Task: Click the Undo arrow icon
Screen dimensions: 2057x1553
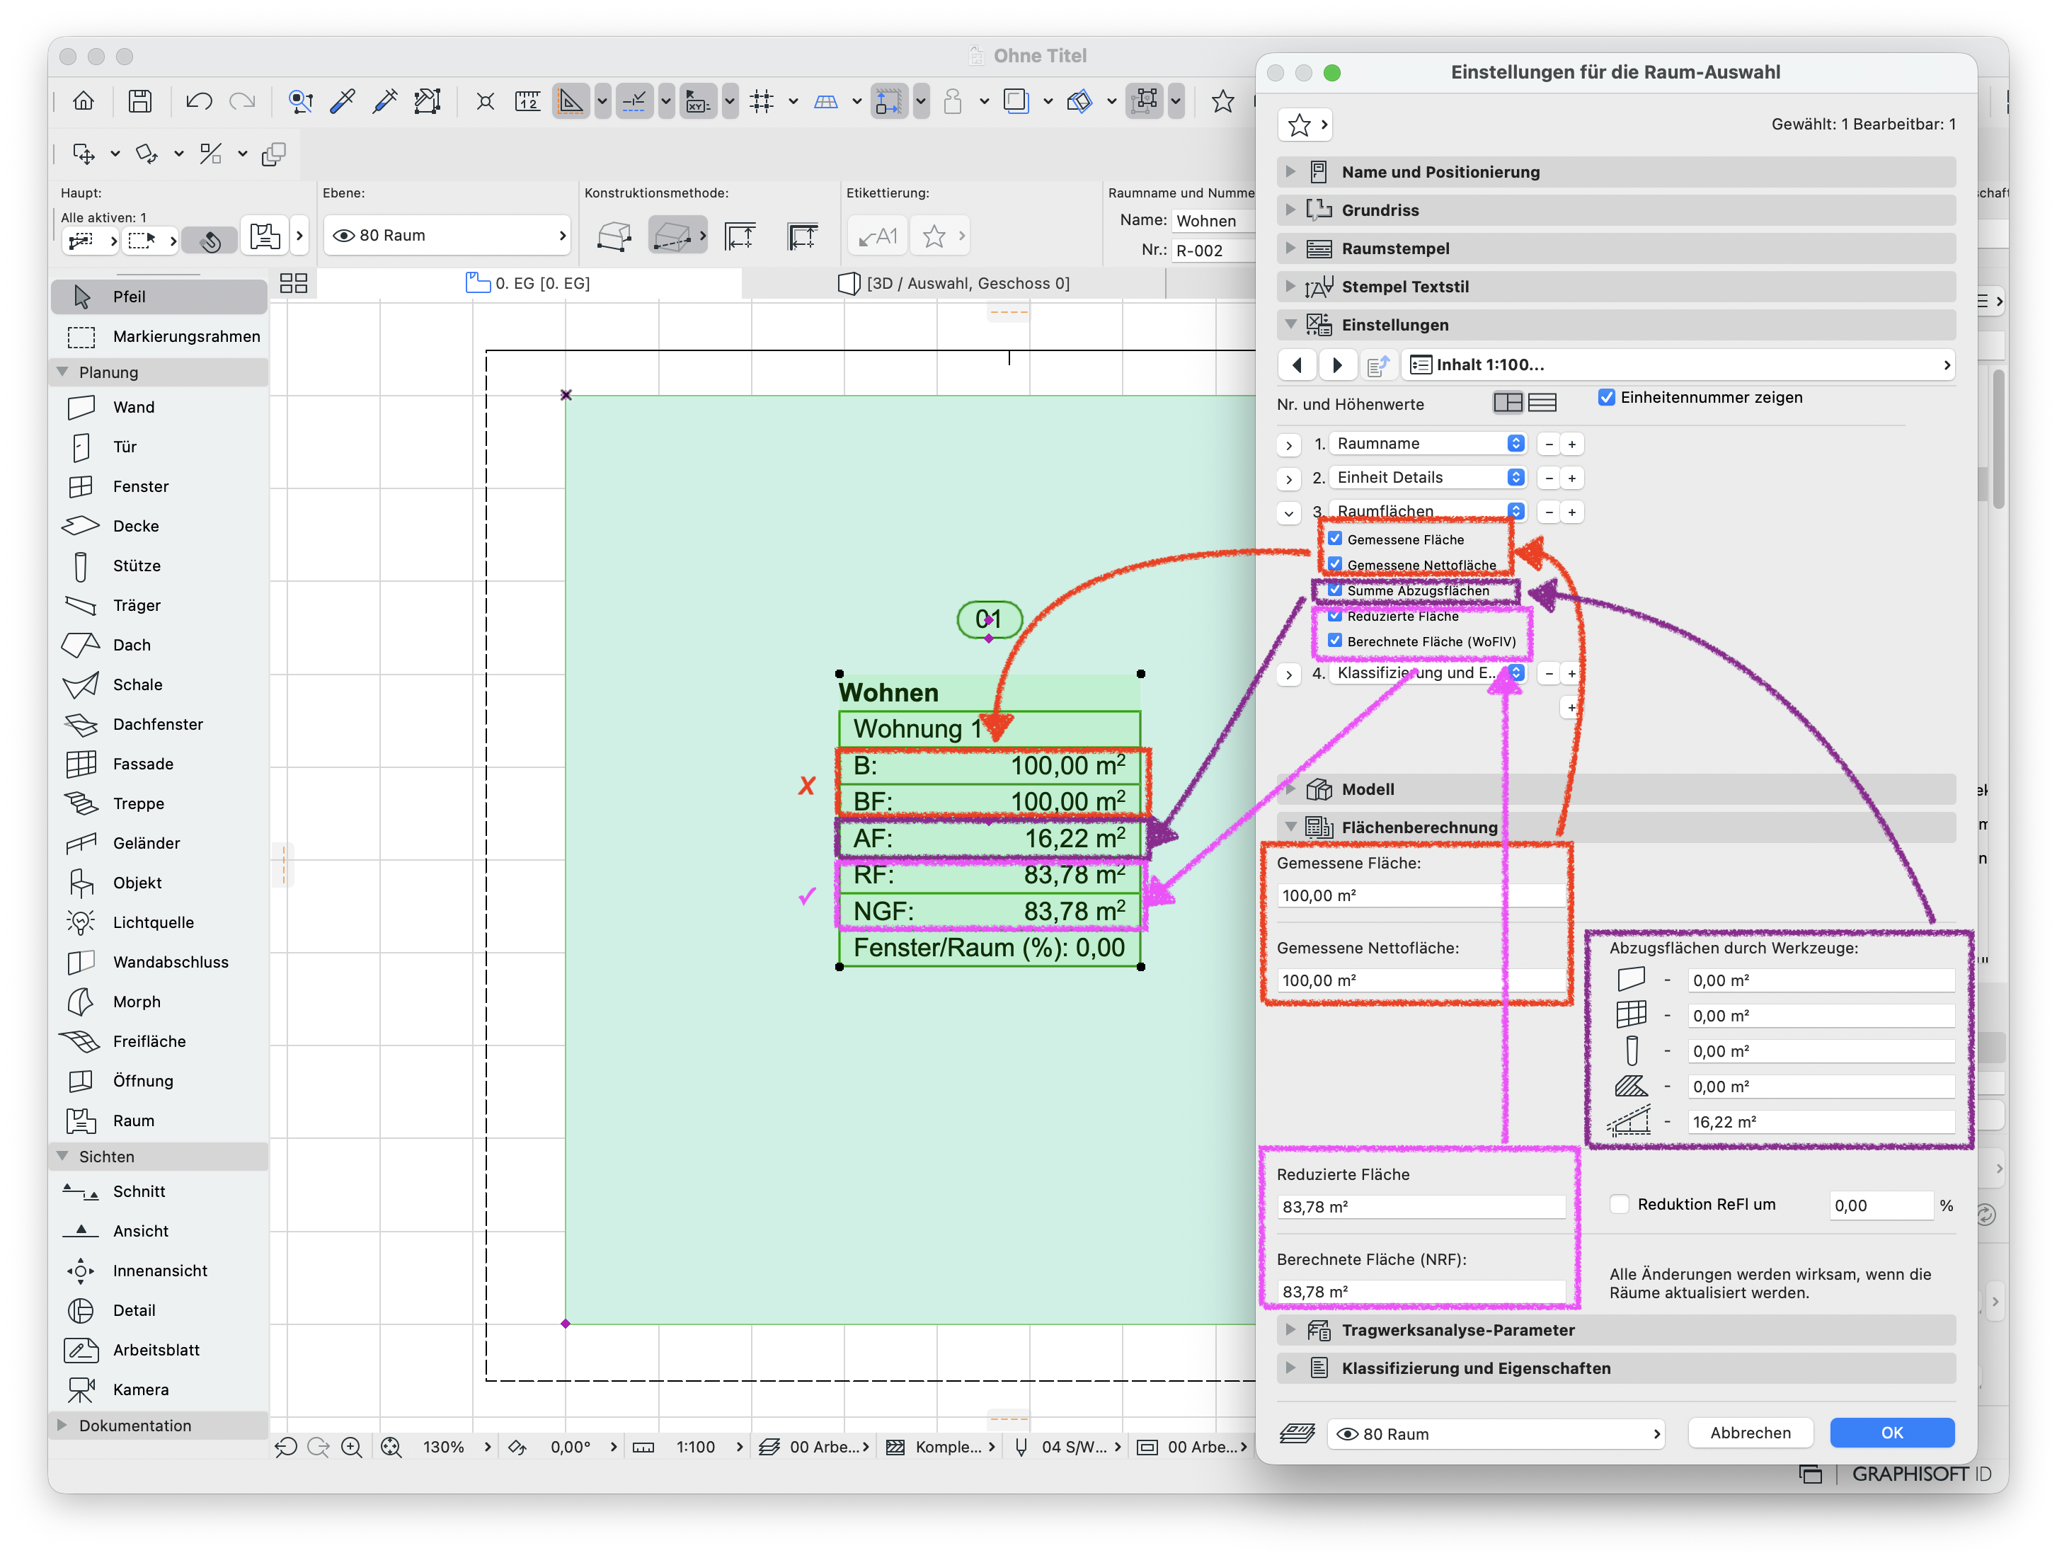Action: 198,101
